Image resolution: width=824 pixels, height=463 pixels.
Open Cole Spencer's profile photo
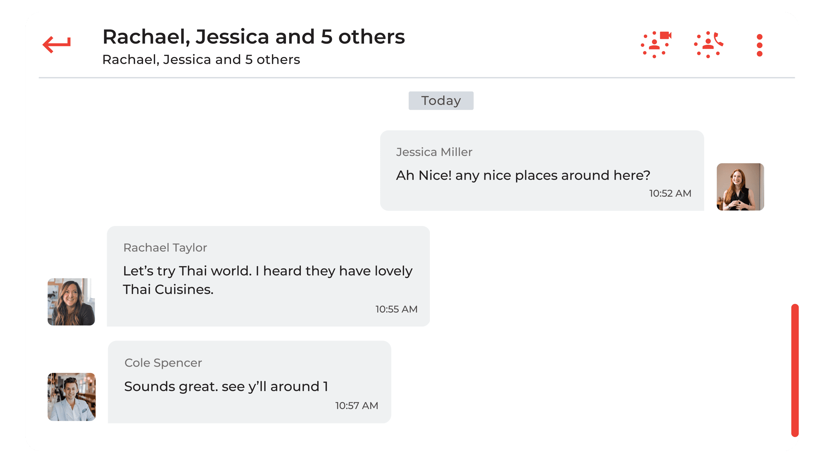click(x=71, y=397)
